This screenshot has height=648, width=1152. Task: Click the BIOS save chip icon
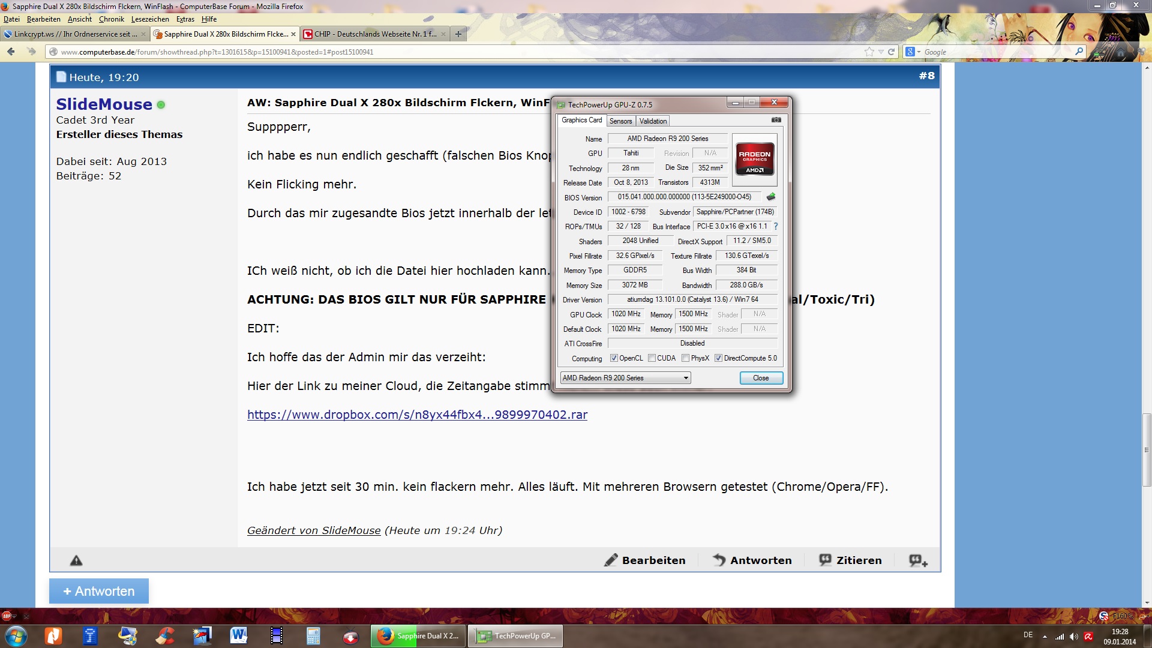click(771, 197)
